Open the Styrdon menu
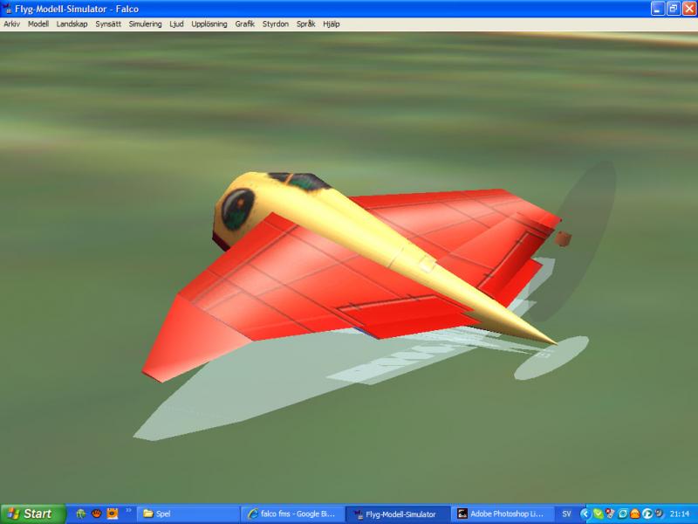Image resolution: width=698 pixels, height=524 pixels. [x=275, y=24]
